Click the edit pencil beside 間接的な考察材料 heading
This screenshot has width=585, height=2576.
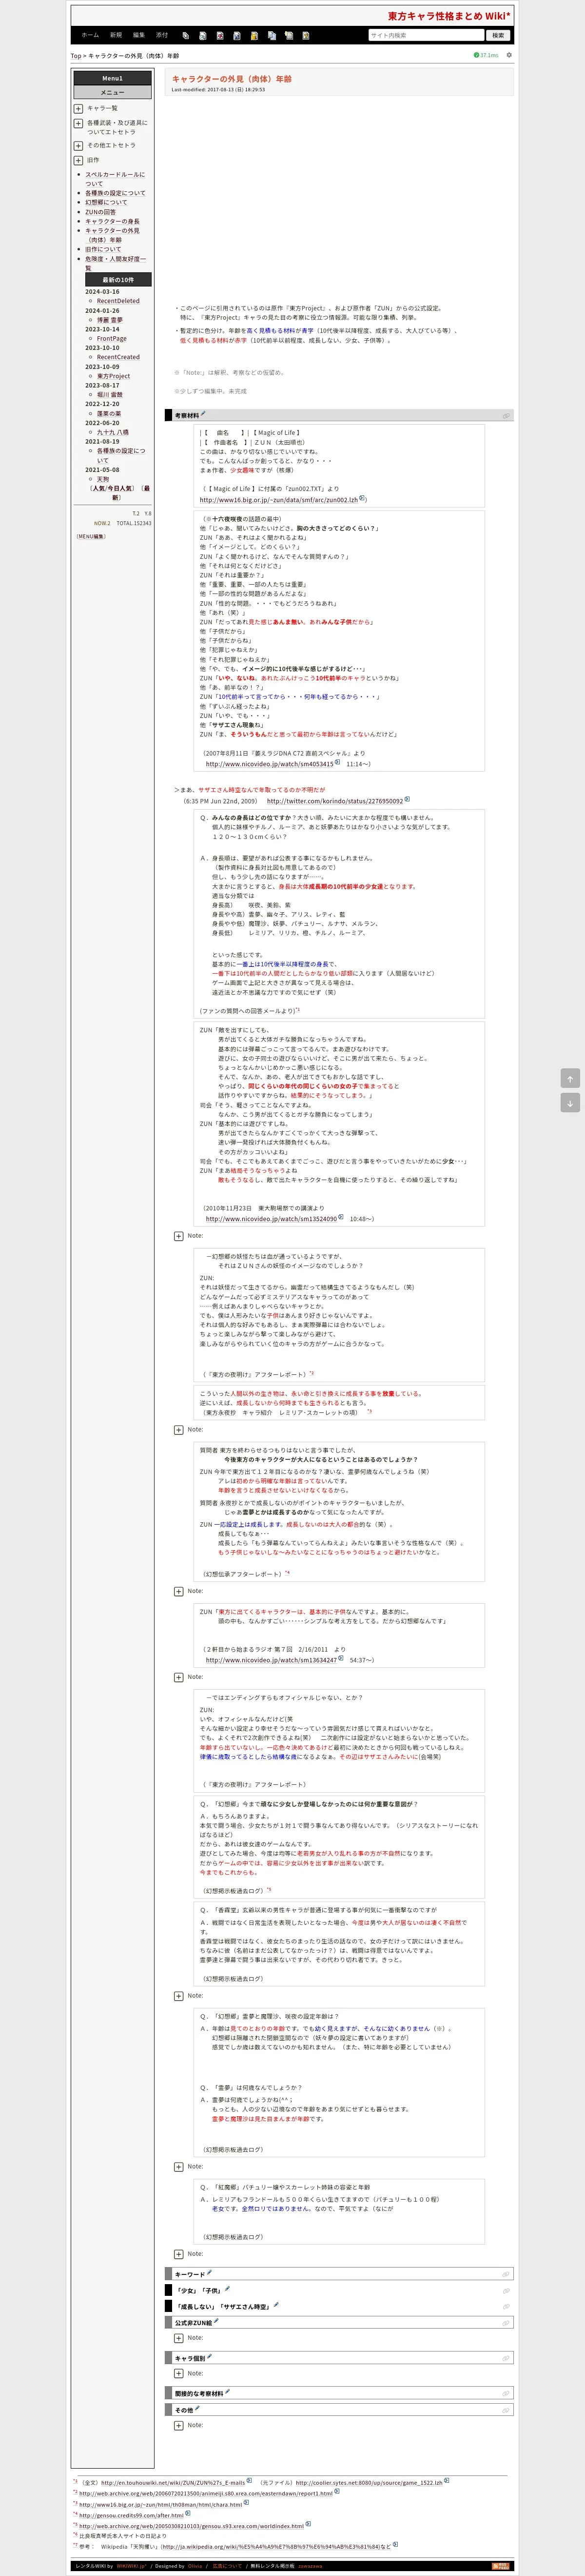coord(228,2391)
